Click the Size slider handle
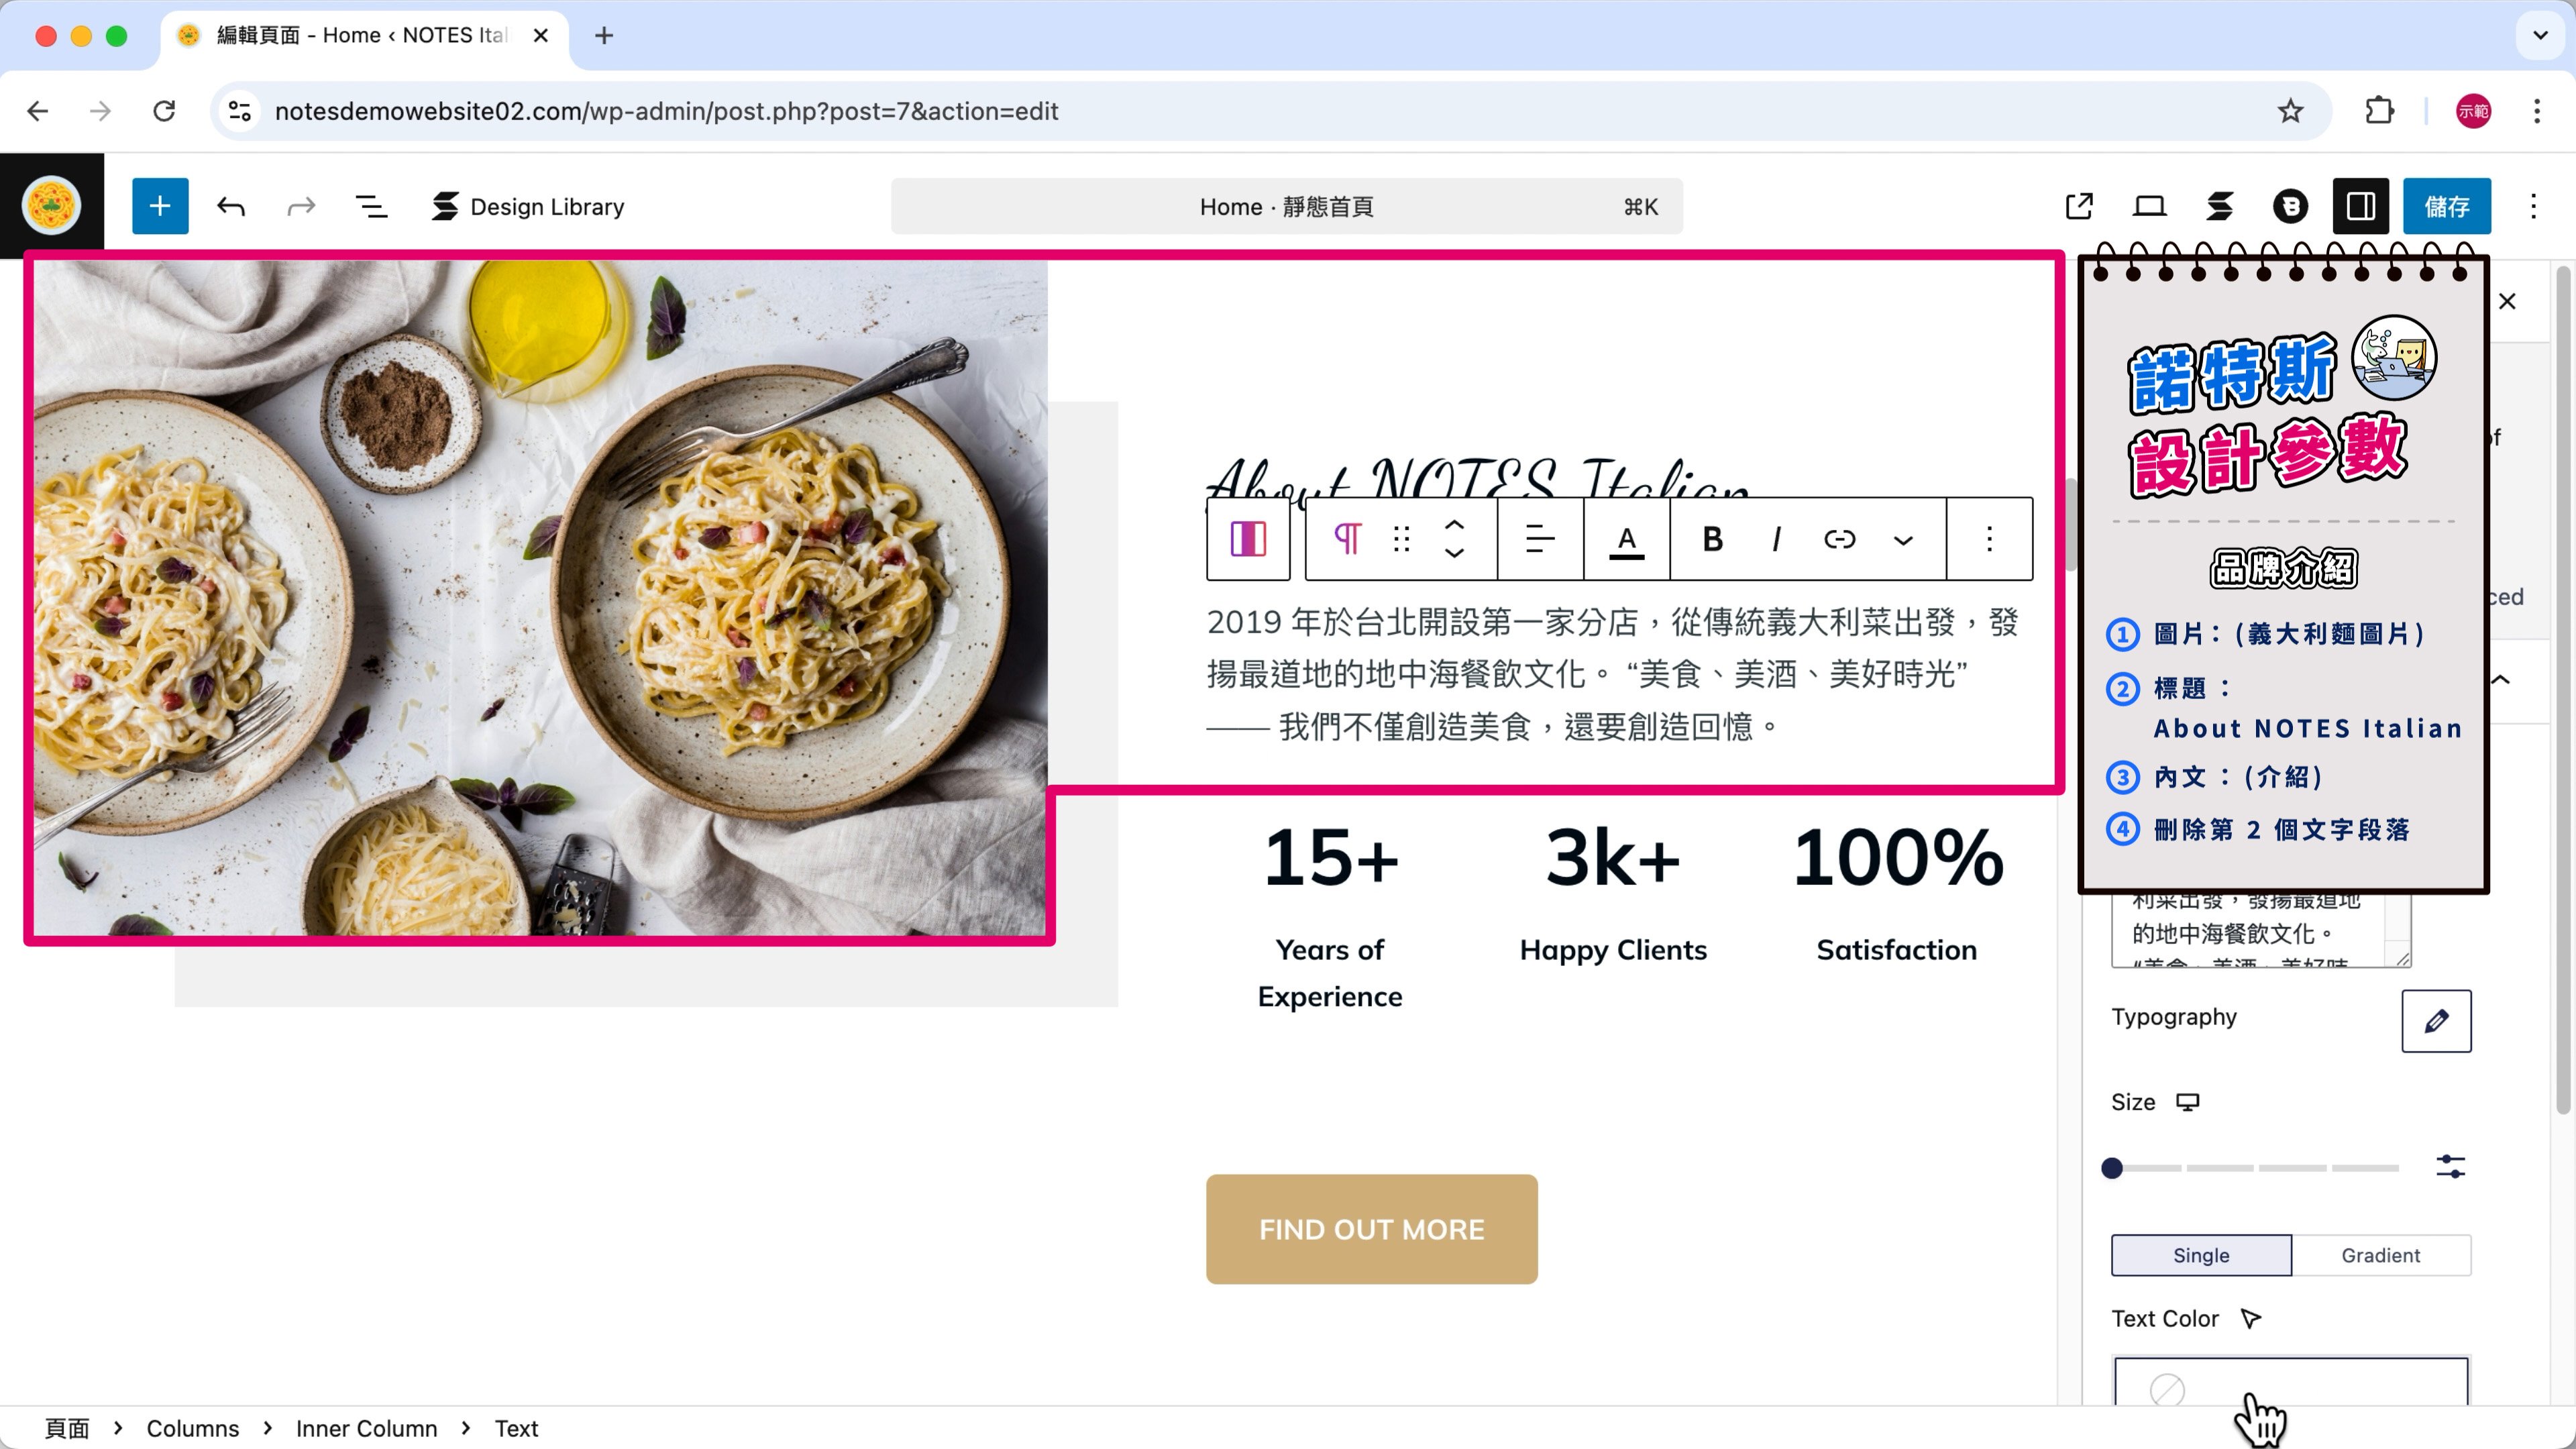2576x1449 pixels. click(2112, 1168)
